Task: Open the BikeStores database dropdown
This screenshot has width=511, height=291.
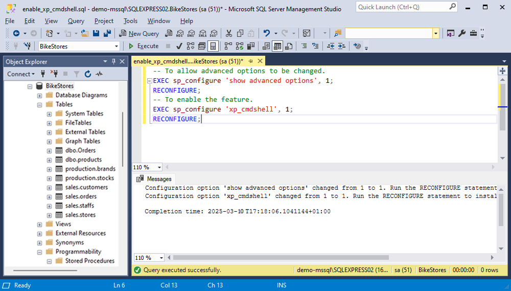Action: (x=117, y=47)
